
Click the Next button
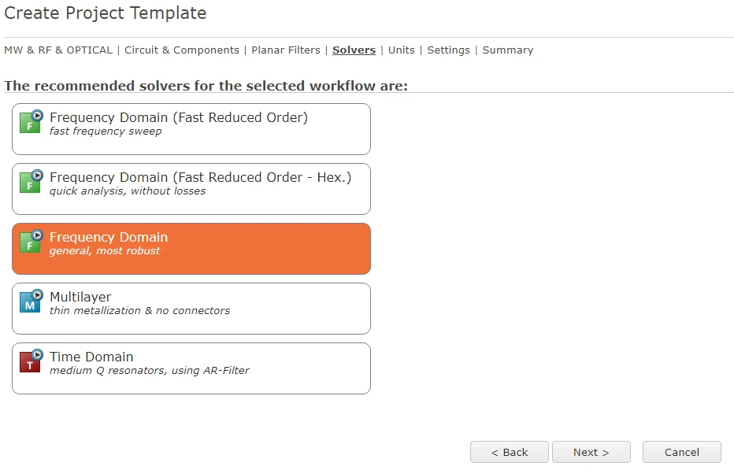pos(591,452)
